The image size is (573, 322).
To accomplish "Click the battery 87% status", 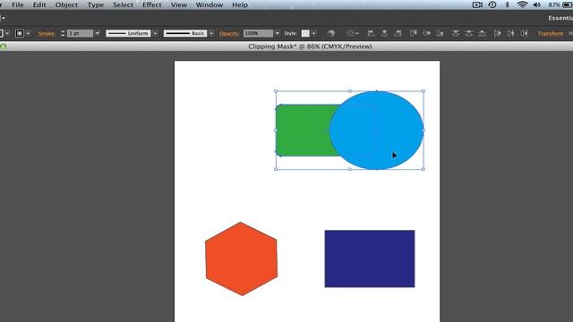I will (560, 4).
